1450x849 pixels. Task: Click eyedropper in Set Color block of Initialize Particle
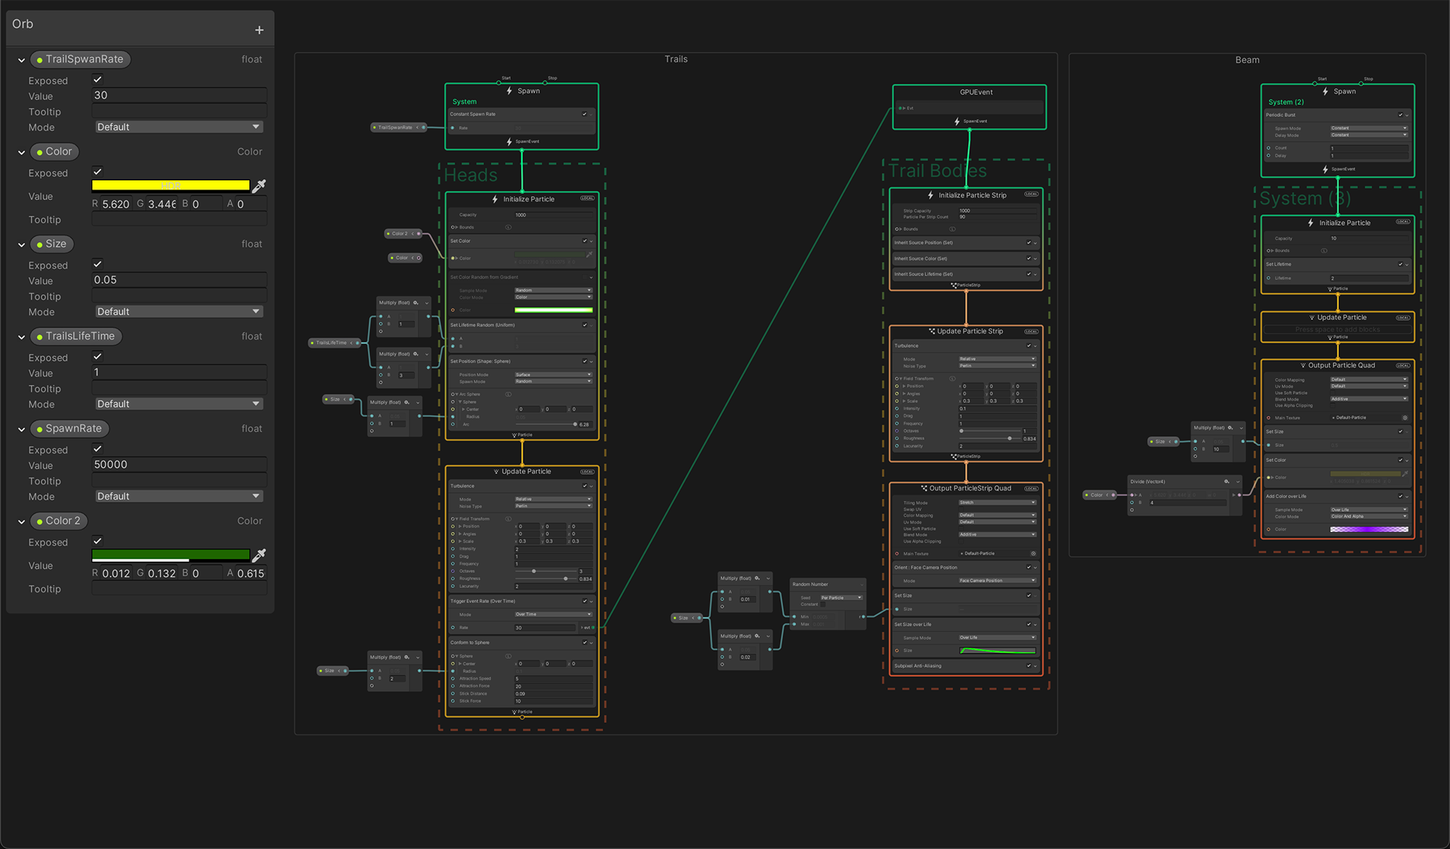point(589,255)
